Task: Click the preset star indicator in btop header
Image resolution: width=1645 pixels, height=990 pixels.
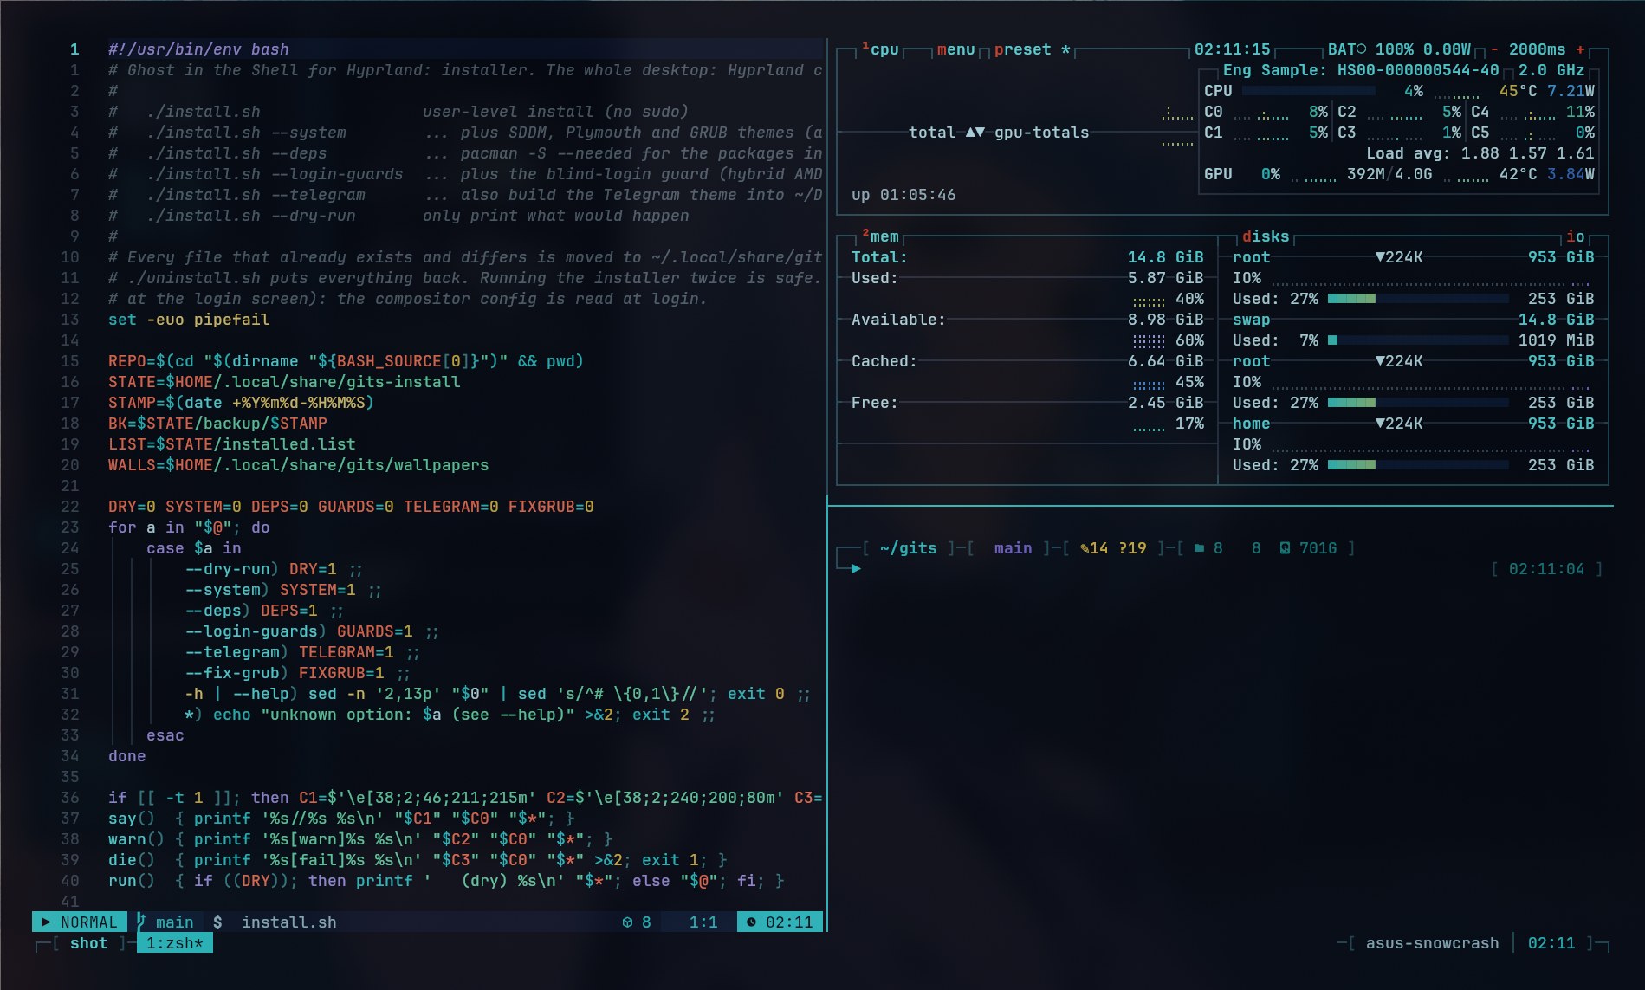Action: (1065, 49)
